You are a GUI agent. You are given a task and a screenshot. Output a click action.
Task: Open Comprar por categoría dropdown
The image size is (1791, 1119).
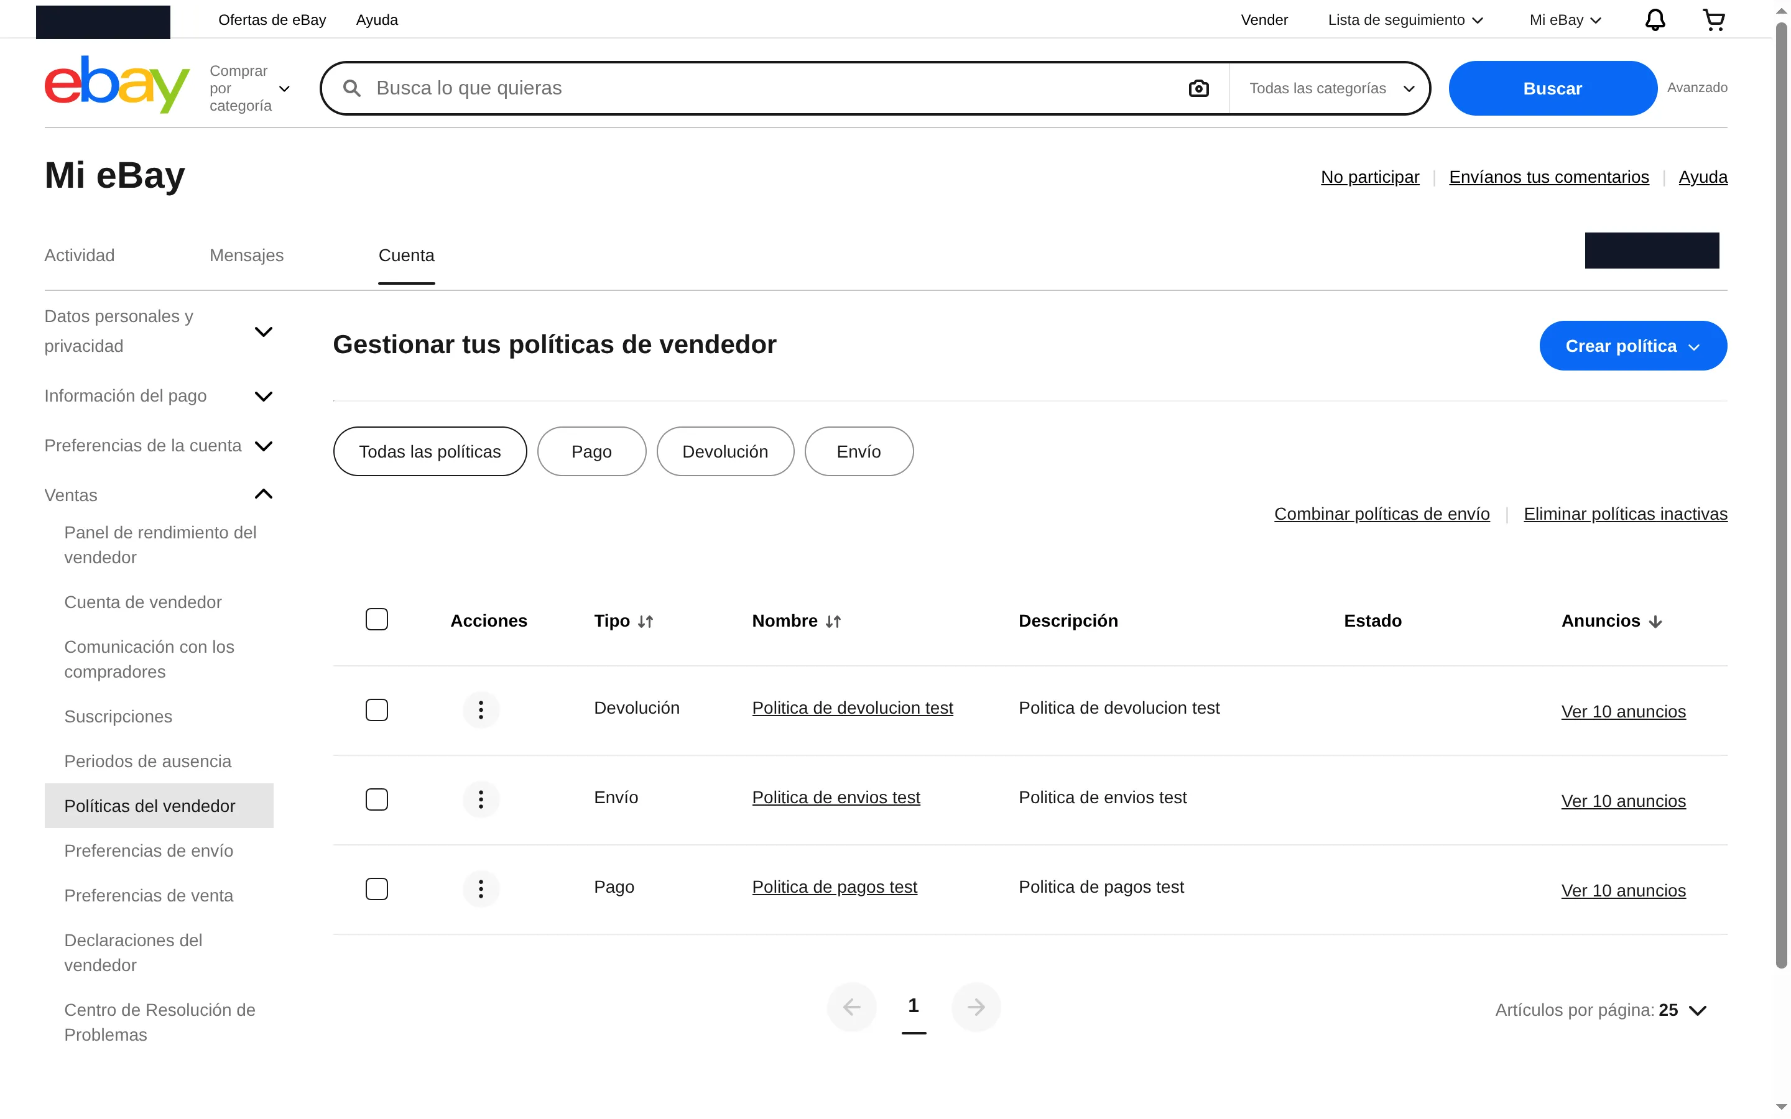(x=249, y=88)
